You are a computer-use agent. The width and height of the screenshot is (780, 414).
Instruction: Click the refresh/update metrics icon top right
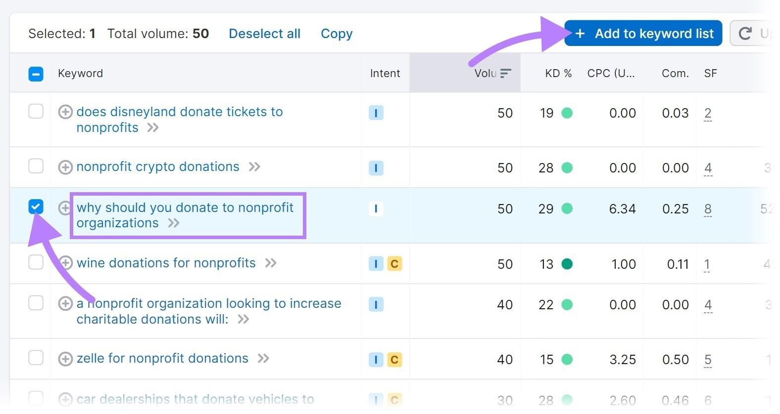point(746,33)
